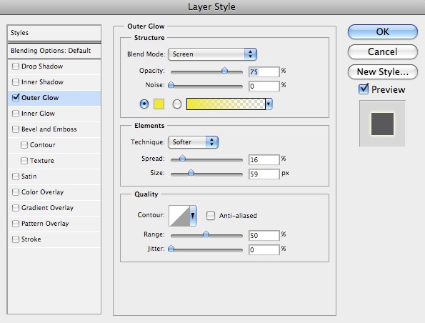This screenshot has height=323, width=425.
Task: Enable the Drop Shadow checkbox
Action: tap(16, 66)
